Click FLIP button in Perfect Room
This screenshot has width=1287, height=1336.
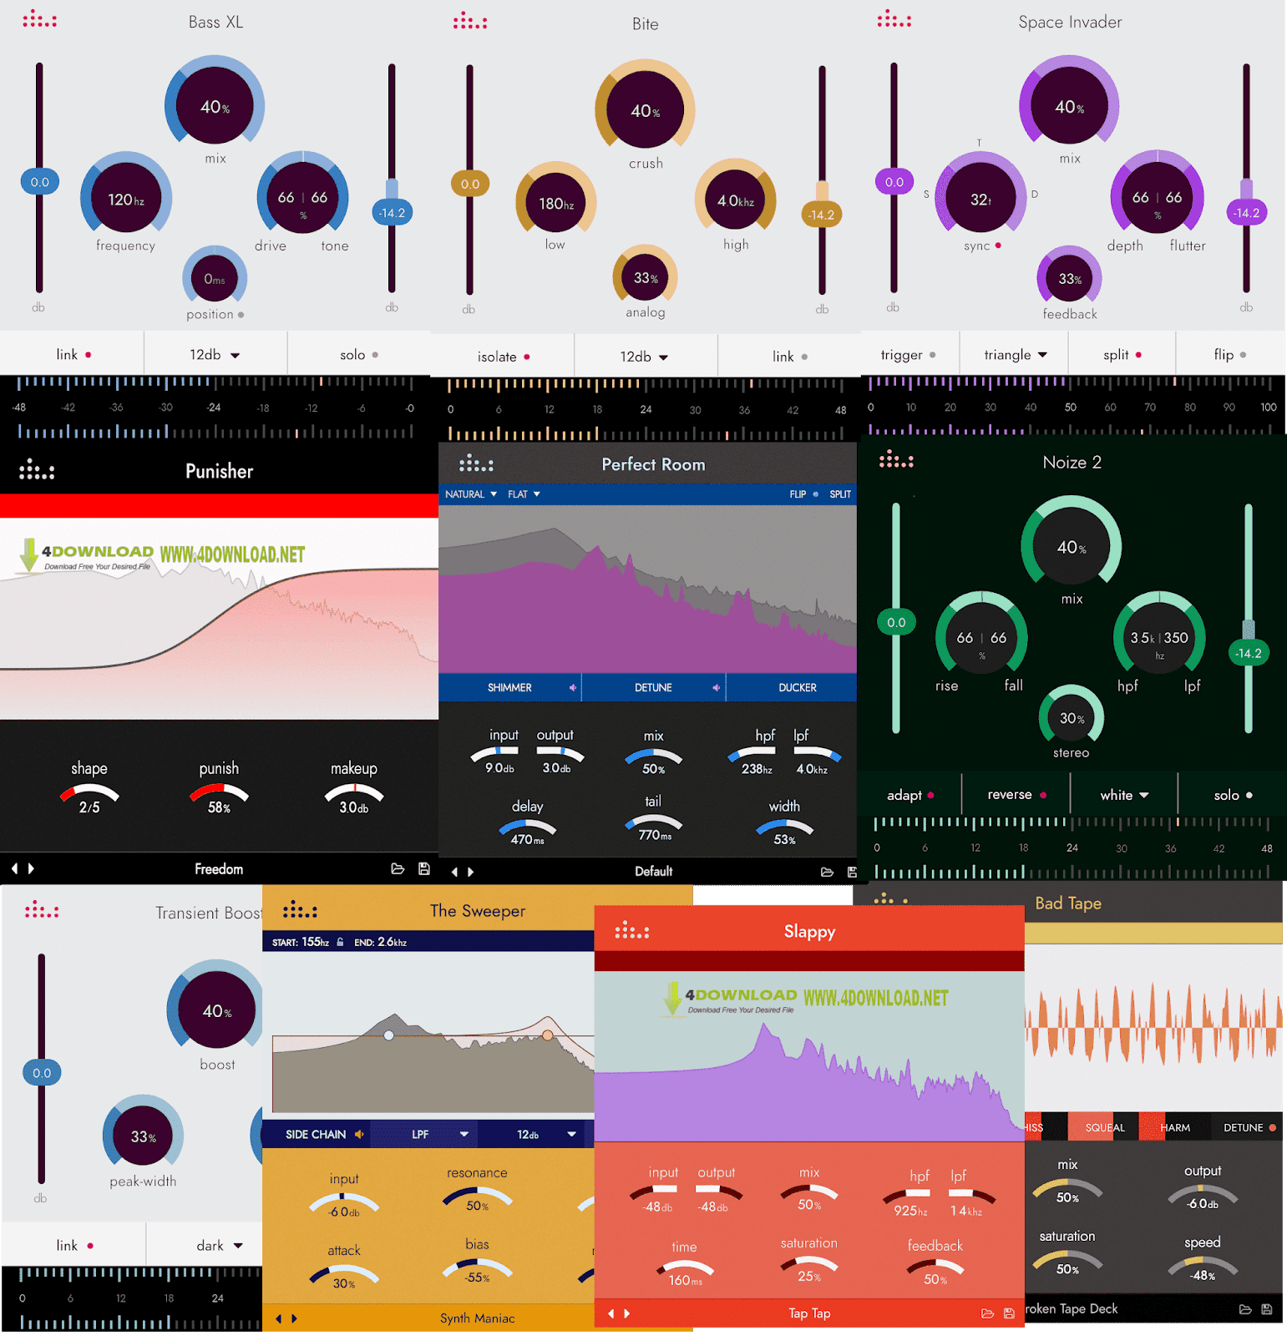803,494
